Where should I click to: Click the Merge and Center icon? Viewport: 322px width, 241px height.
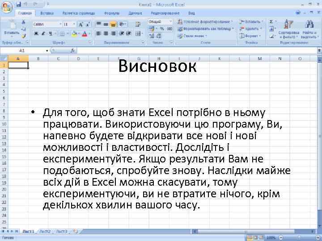point(138,33)
